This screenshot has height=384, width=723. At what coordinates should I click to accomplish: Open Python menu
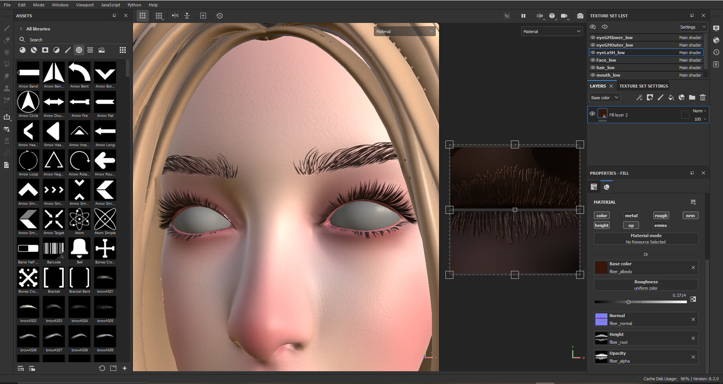[x=134, y=5]
